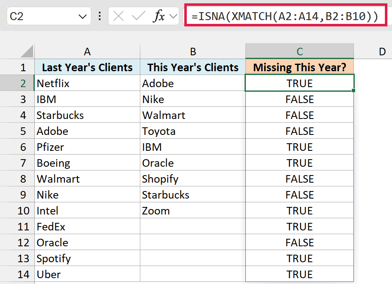
Task: Select the row 14 header
Action: (x=17, y=274)
